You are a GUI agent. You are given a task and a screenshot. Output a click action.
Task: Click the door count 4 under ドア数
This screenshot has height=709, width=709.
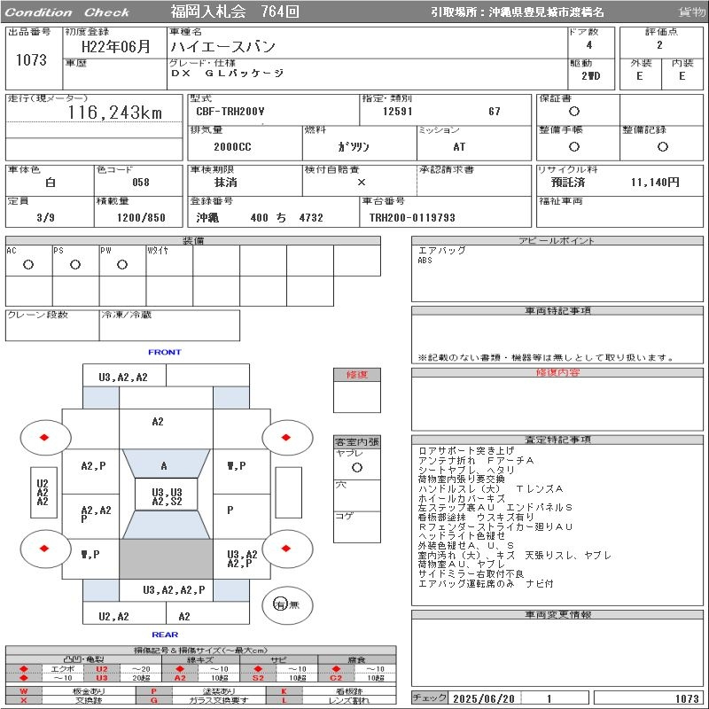(x=589, y=45)
